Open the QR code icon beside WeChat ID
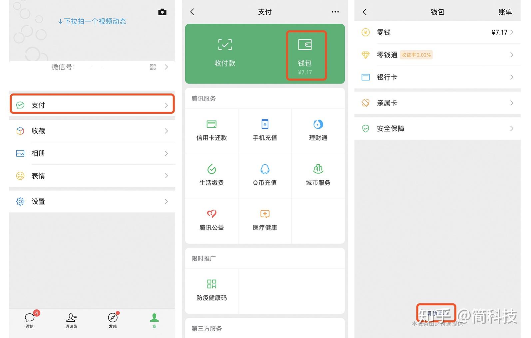The image size is (531, 338). pos(153,67)
